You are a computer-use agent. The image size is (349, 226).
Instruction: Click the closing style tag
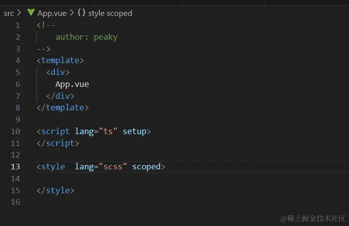56,191
